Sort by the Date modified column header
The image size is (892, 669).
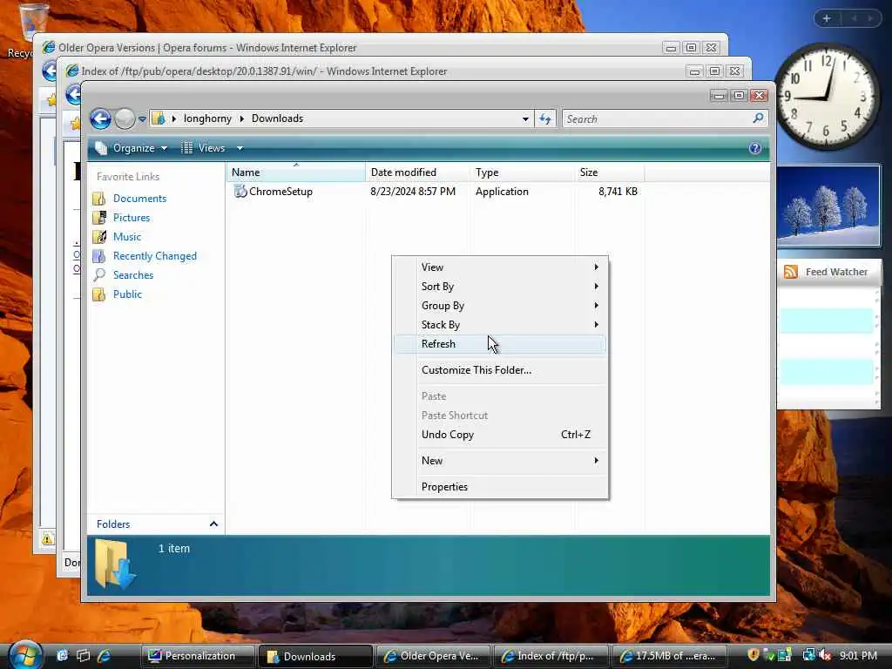(x=418, y=172)
